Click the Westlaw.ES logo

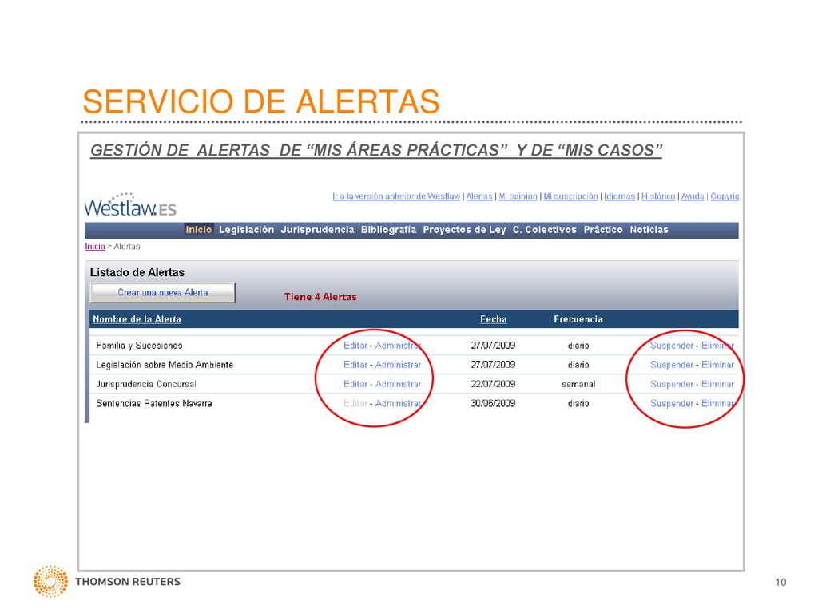click(130, 205)
